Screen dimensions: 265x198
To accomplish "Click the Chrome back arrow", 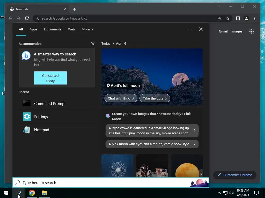I will pos(10,18).
